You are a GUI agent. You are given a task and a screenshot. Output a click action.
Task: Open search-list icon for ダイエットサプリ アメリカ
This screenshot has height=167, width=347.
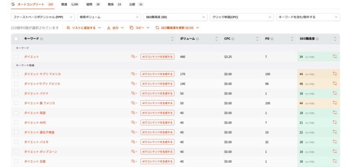click(134, 84)
